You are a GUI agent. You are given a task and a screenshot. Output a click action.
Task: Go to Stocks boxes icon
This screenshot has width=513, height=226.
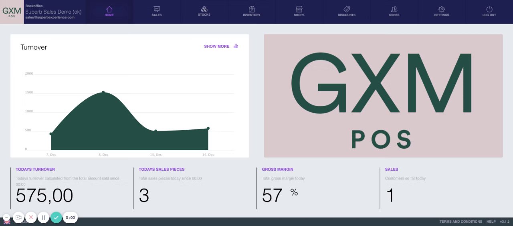tap(204, 9)
